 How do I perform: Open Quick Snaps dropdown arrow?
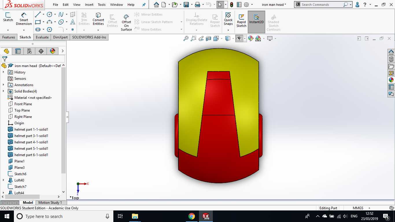pos(228,30)
